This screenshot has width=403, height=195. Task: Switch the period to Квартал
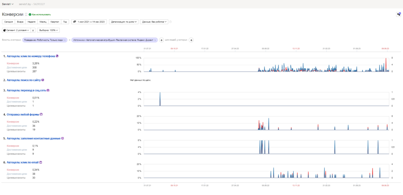55,22
